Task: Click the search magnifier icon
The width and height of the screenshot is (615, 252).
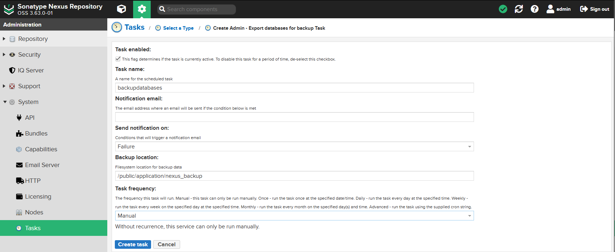Action: [x=162, y=9]
